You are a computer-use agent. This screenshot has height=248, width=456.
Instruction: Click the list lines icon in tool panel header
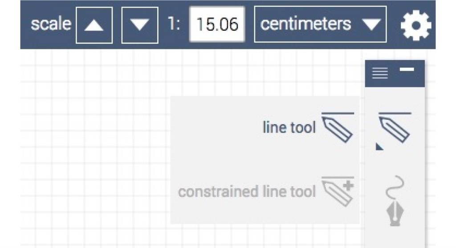click(380, 73)
